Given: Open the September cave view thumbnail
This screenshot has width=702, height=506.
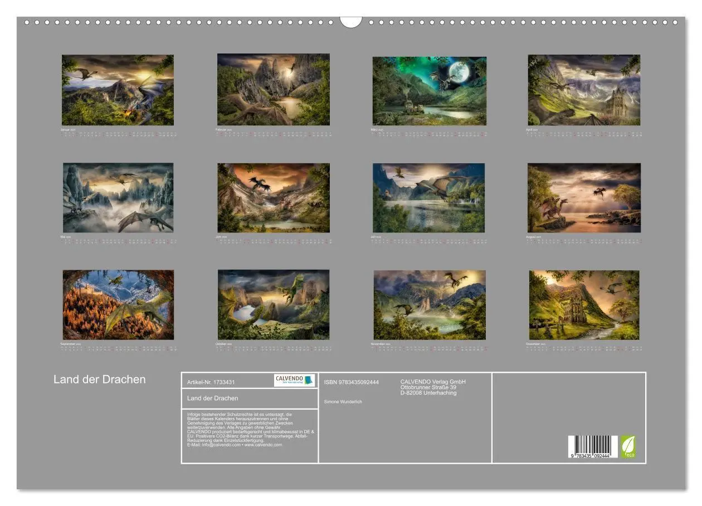Looking at the screenshot, I should (x=118, y=305).
